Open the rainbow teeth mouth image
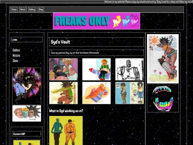Image resolution: width=193 pixels, height=145 pixels. coord(163,98)
